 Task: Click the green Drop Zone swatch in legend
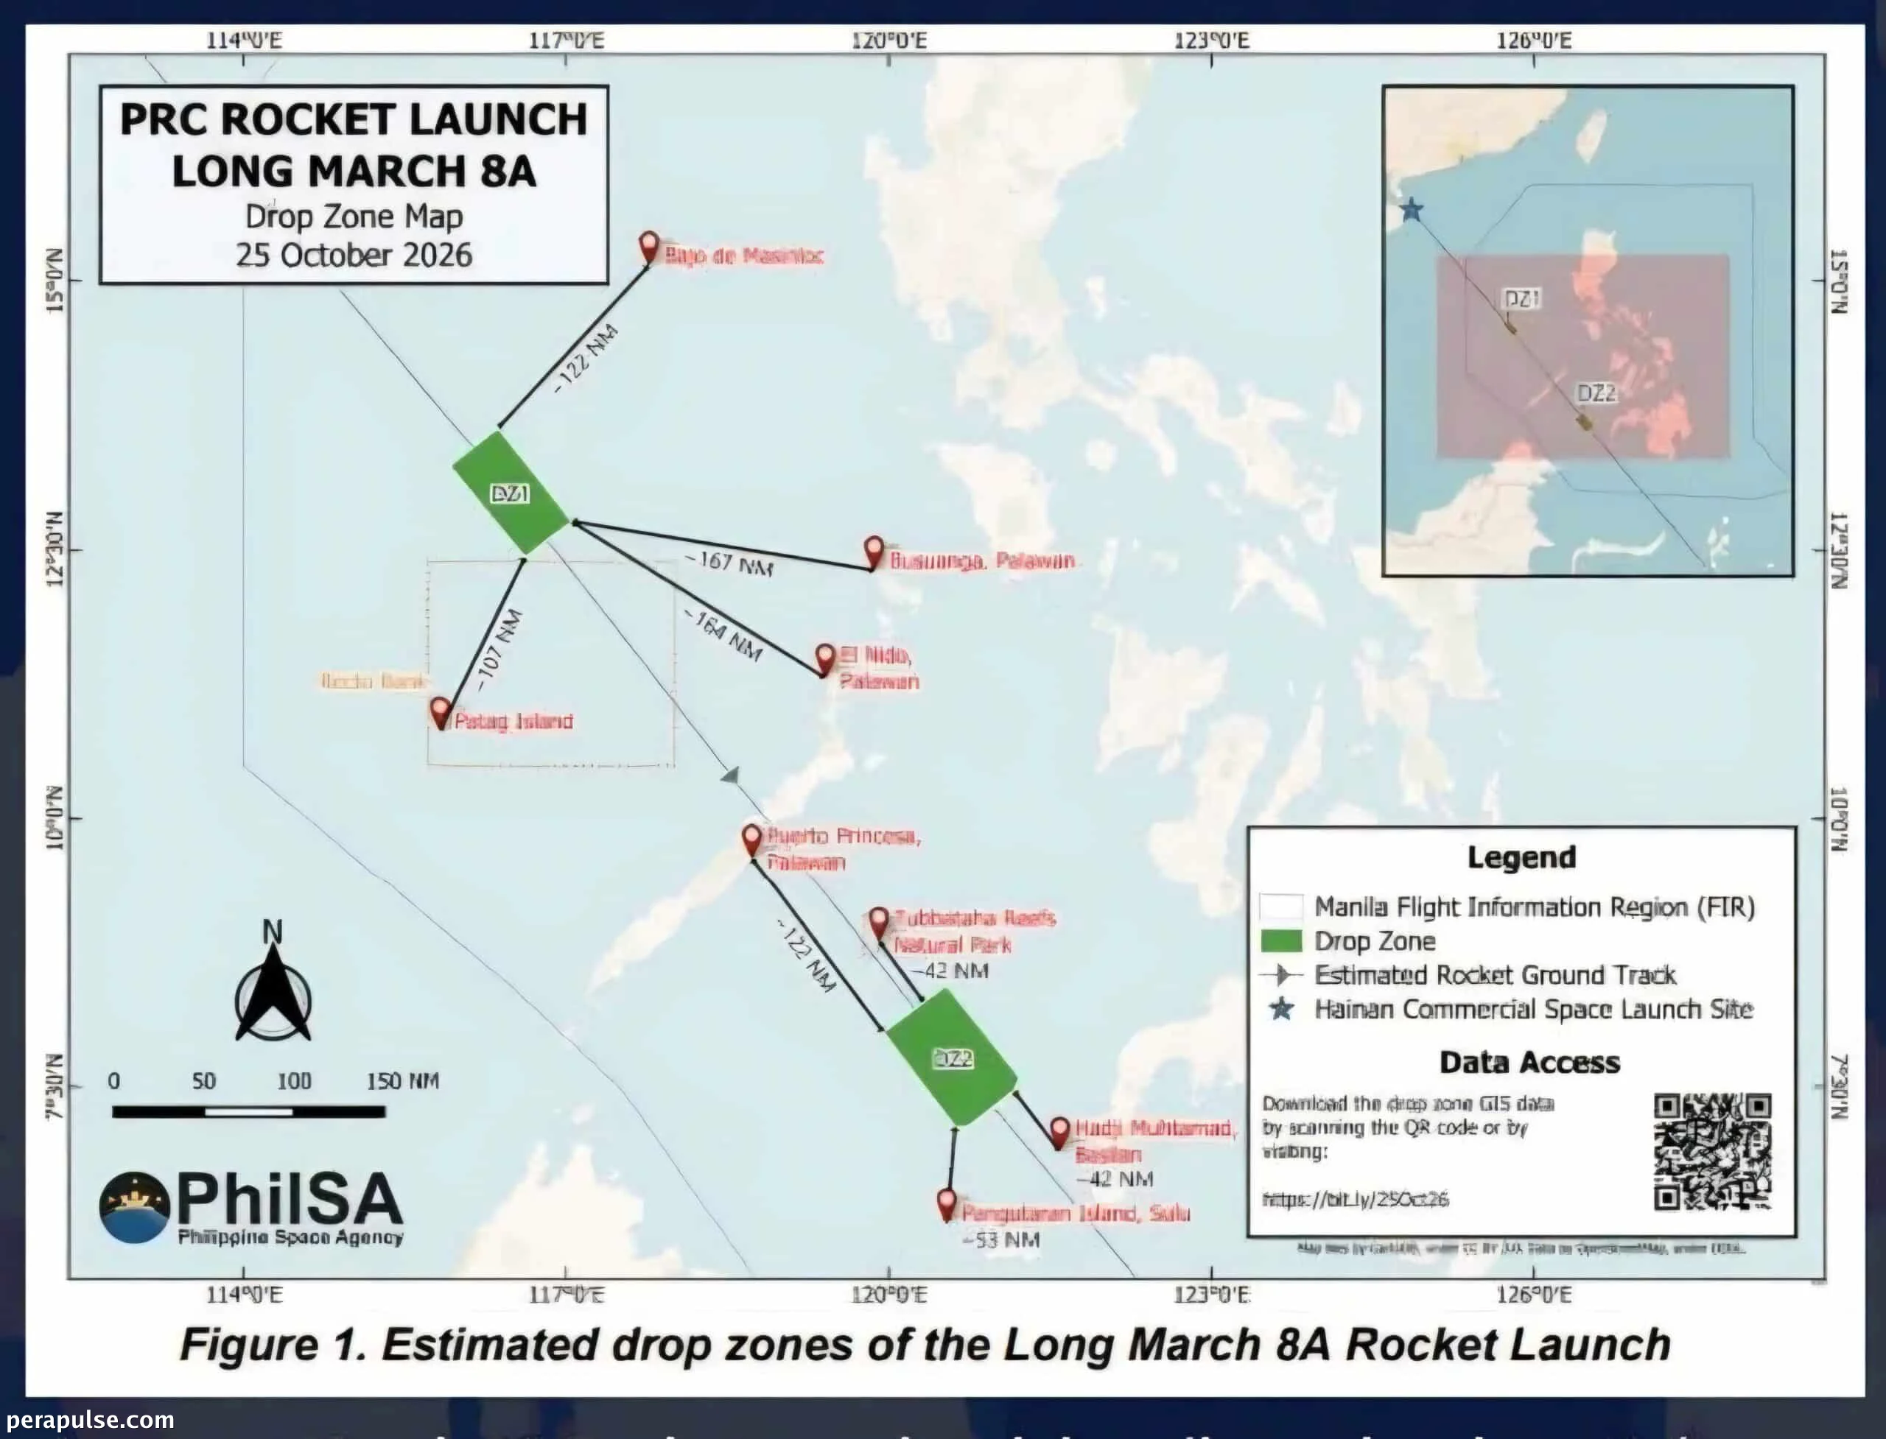pos(1281,940)
